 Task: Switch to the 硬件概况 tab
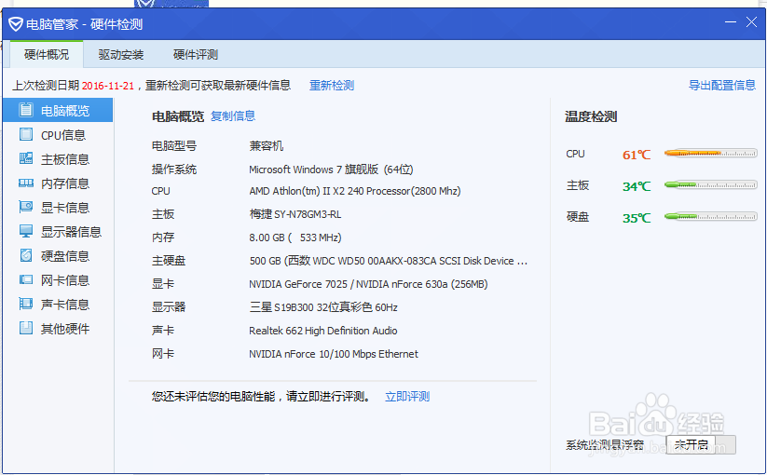47,54
